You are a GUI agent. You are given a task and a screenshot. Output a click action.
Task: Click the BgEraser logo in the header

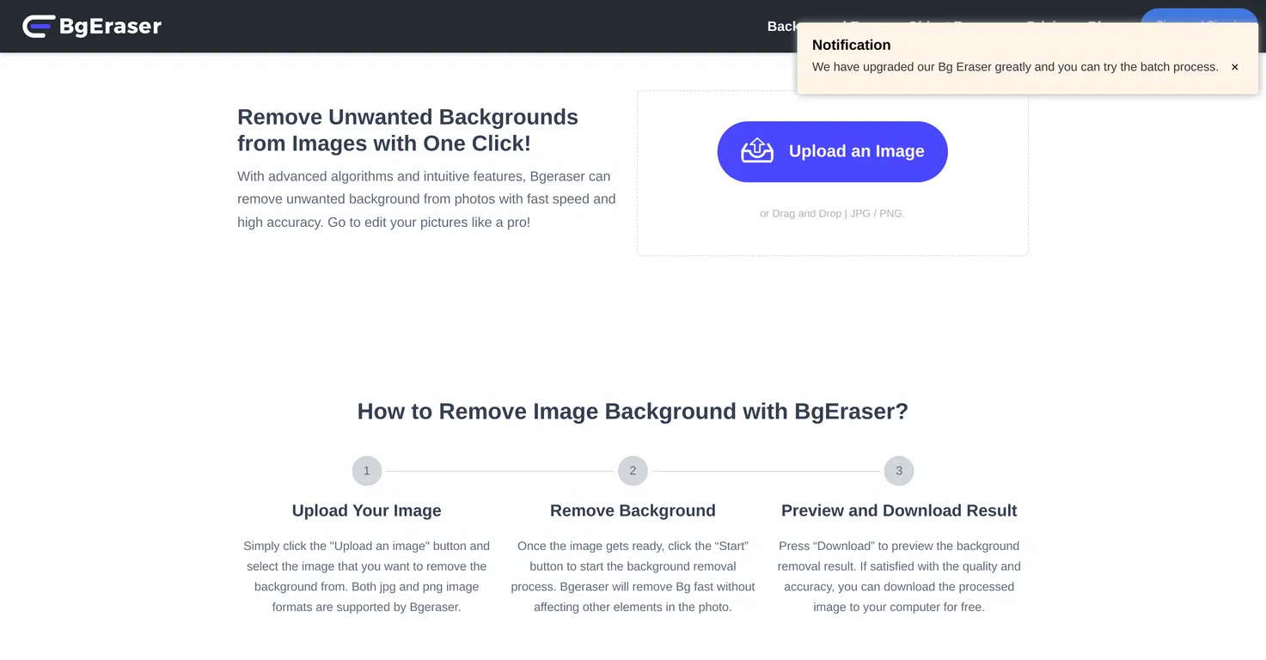[92, 27]
